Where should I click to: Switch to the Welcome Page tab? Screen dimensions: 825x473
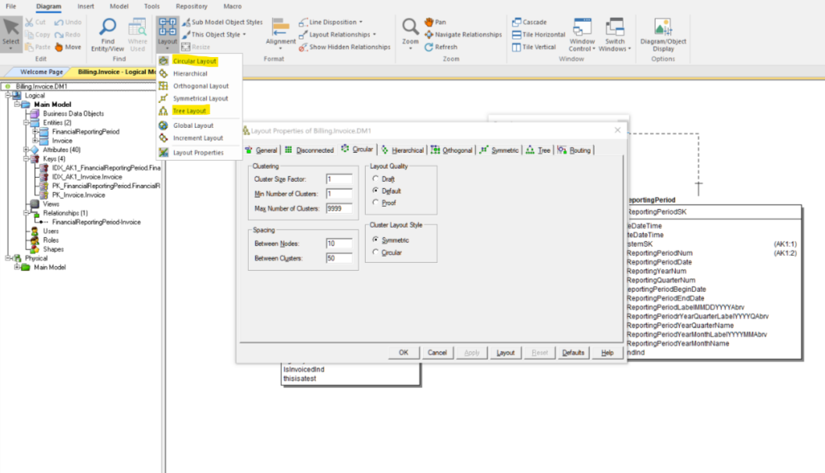coord(42,72)
